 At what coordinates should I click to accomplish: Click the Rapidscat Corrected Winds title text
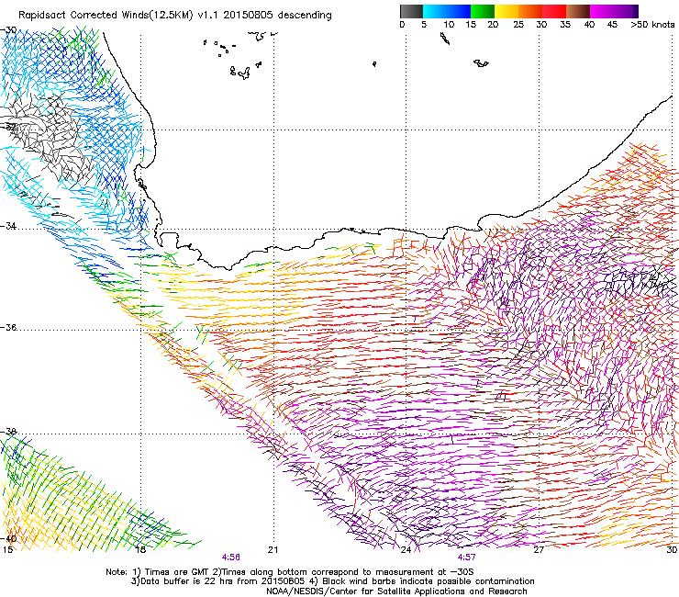(x=175, y=15)
